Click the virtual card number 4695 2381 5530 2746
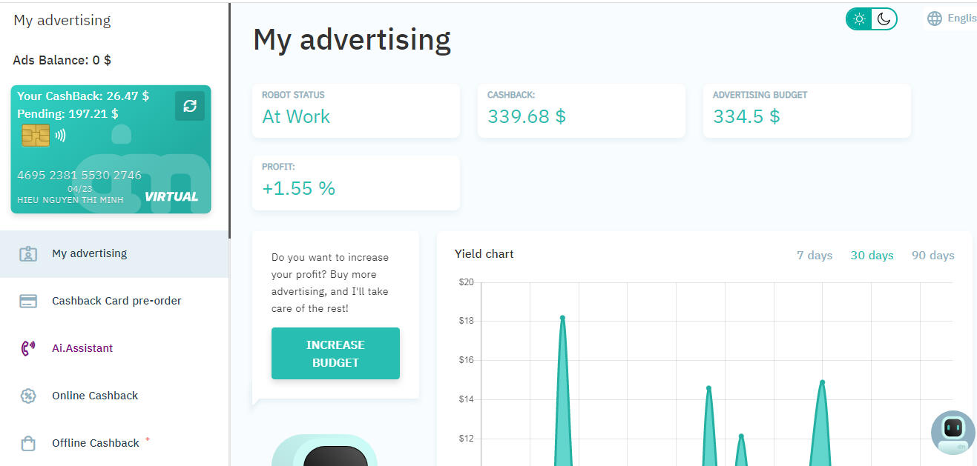 coord(79,176)
